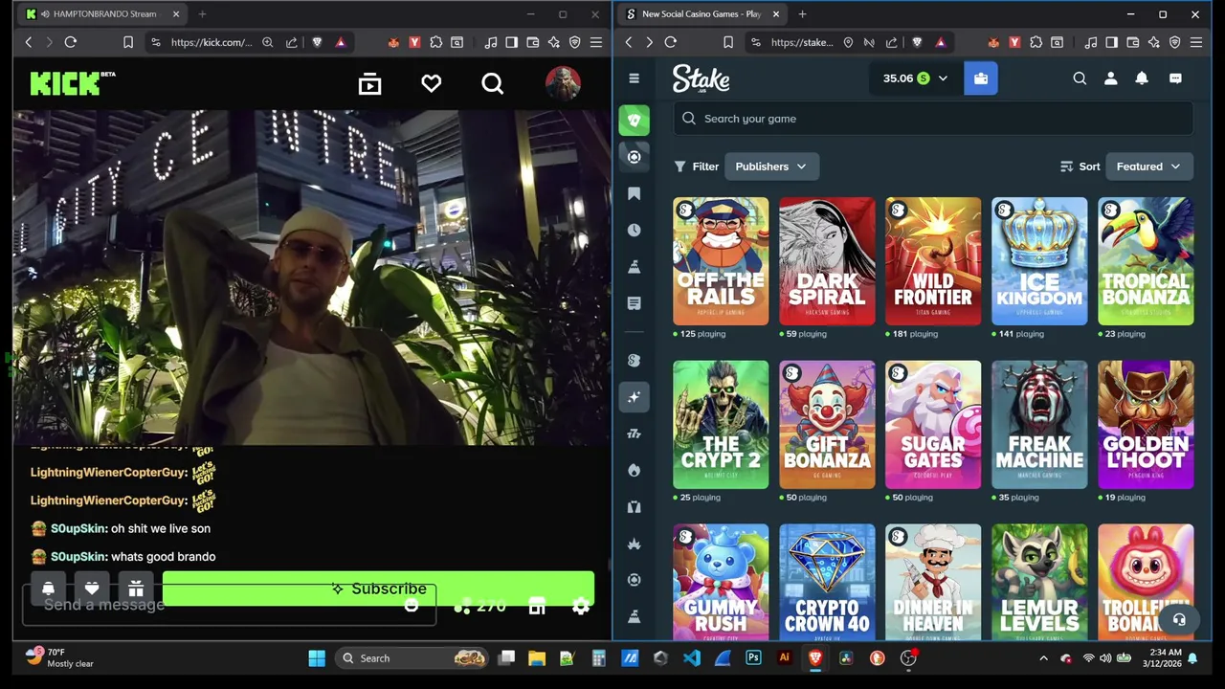Screen dimensions: 1225x689
Task: Click the green shield icon in Stake sidebar
Action: point(634,121)
